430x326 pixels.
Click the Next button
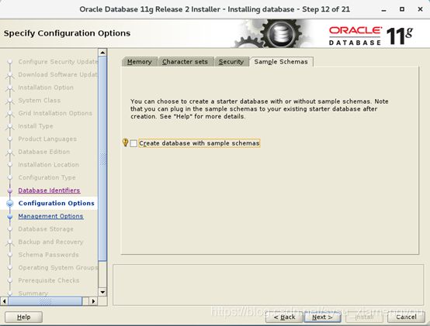[322, 317]
